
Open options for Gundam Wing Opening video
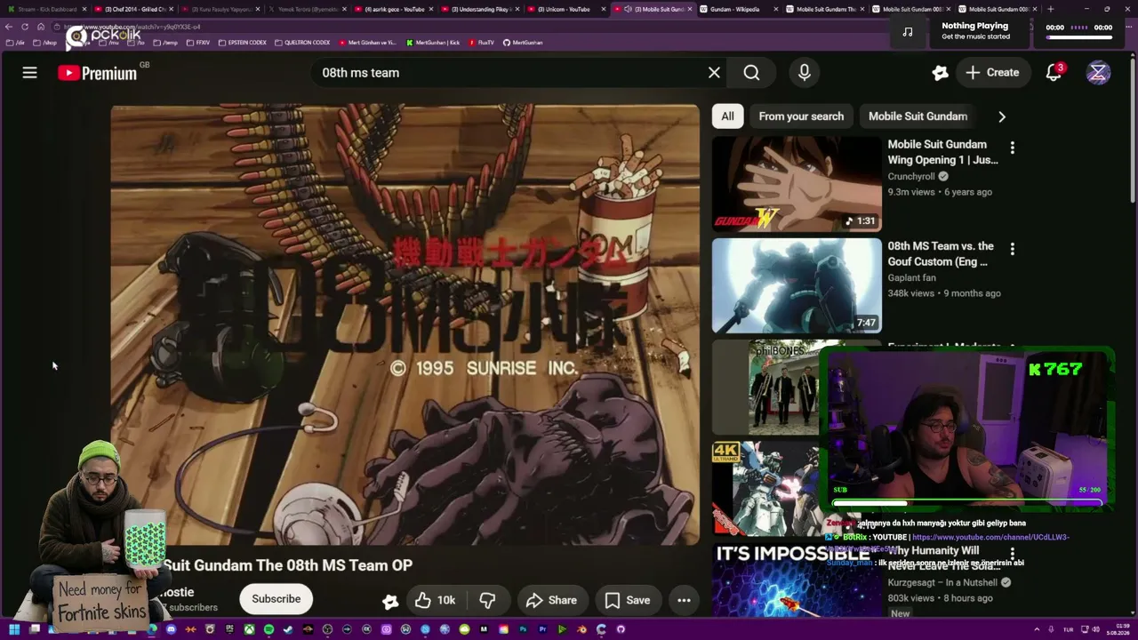click(x=1012, y=148)
